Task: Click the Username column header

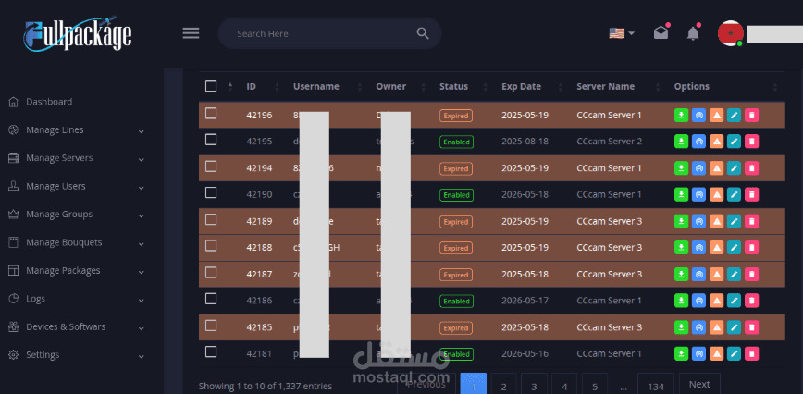Action: pyautogui.click(x=316, y=86)
